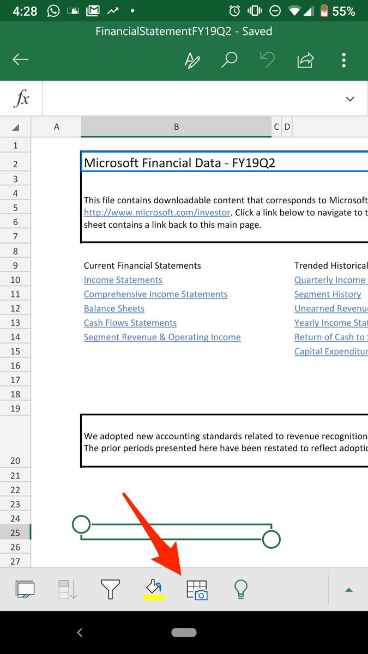Open the Return of Cash link
The height and width of the screenshot is (654, 368).
(x=331, y=337)
